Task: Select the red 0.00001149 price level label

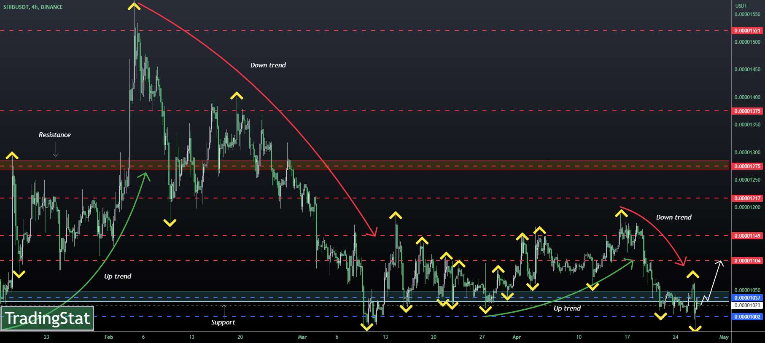Action: tap(748, 236)
